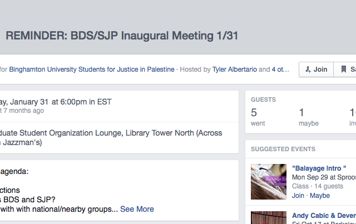
Task: Expand description with See More
Action: click(137, 209)
